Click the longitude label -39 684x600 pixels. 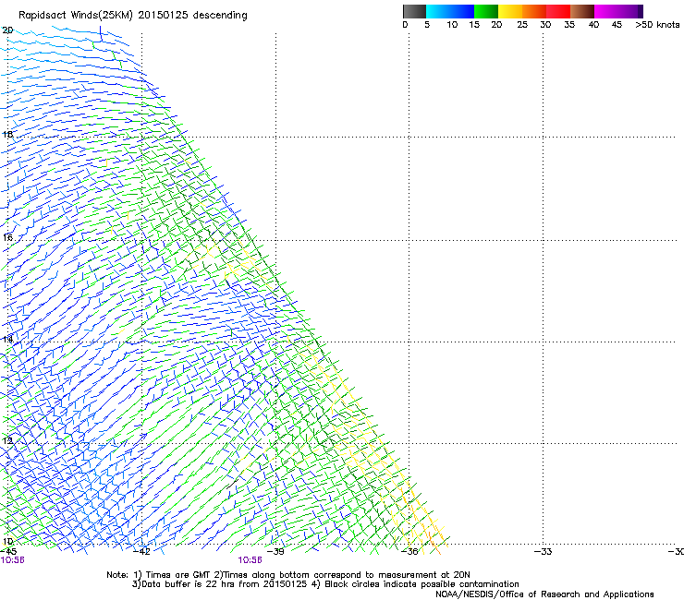point(275,552)
